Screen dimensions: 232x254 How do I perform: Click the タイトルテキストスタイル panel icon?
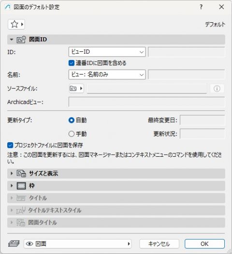[21, 210]
